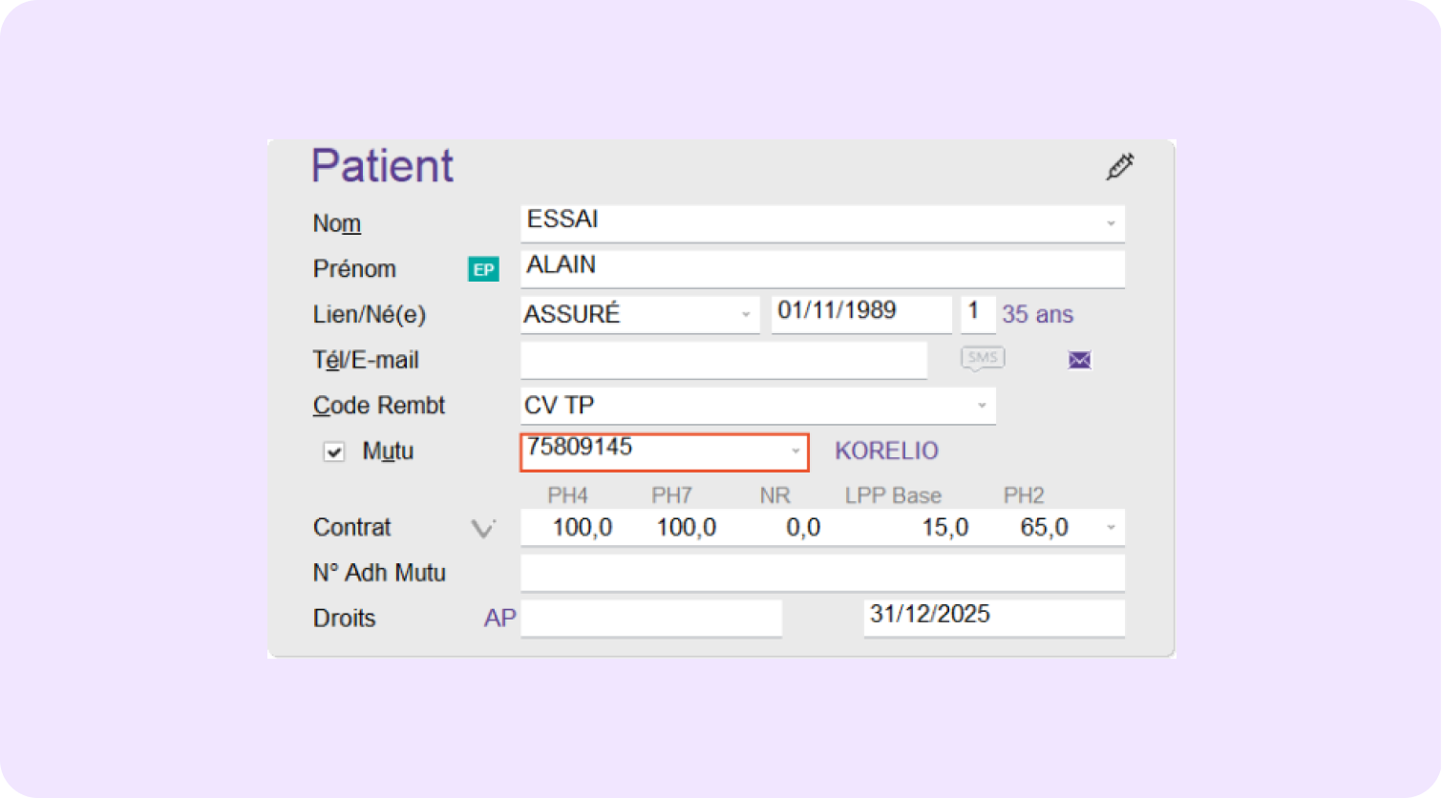Expand the Contrat section with the chevron
Image resolution: width=1442 pixels, height=798 pixels.
pyautogui.click(x=483, y=528)
